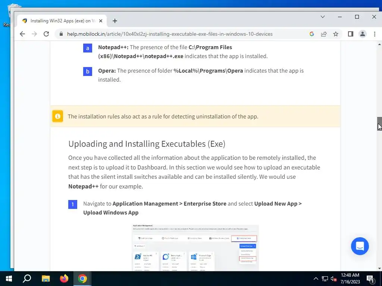Screen dimensions: 382x286
Task: Open a new browser tab
Action: 115,21
